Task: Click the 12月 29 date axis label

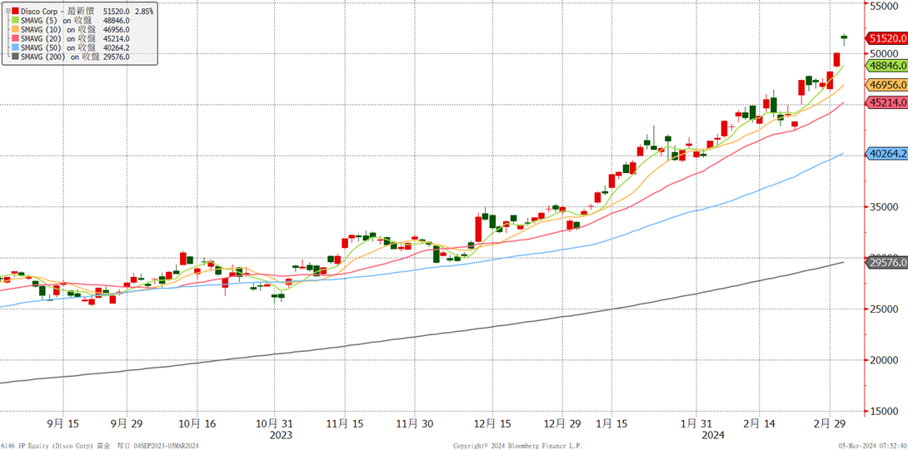Action: pos(561,424)
